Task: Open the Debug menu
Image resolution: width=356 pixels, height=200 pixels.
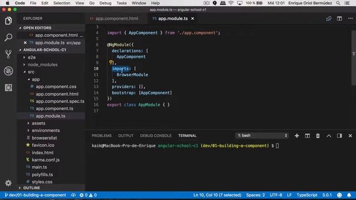Action: (105, 3)
